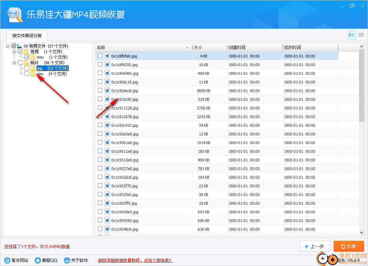
Task: Tick checkbox for 0x1c8fbfa0.jpg
Action: click(x=100, y=55)
